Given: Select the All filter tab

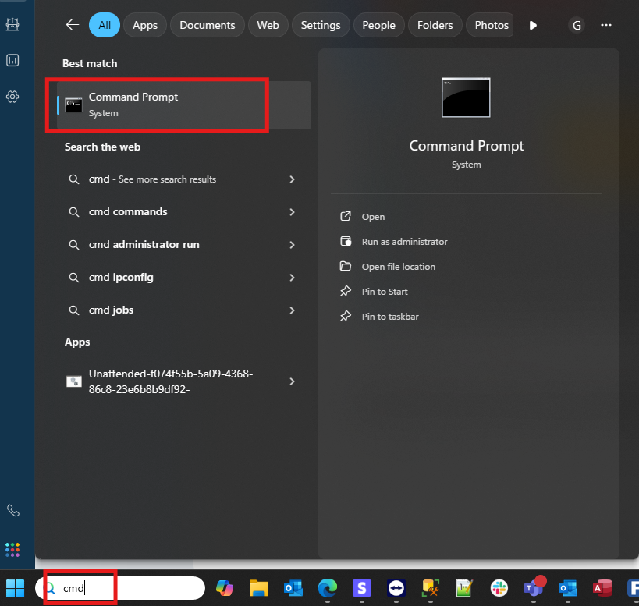Looking at the screenshot, I should 105,25.
